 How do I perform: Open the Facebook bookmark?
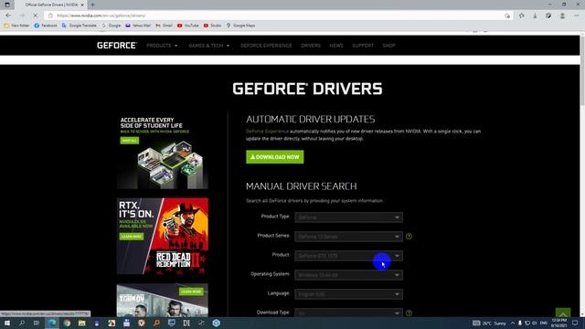pos(46,26)
